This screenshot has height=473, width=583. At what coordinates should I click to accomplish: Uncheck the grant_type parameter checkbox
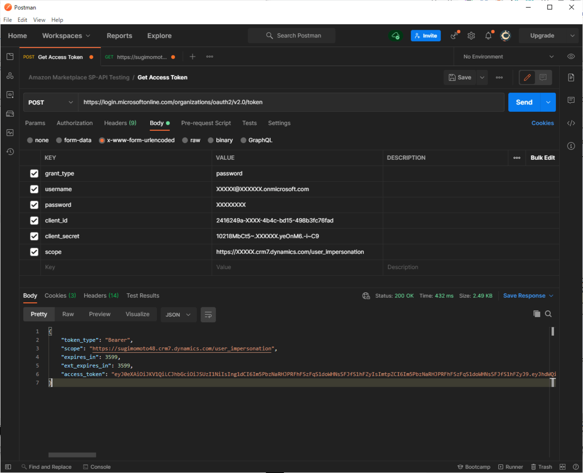coord(34,173)
